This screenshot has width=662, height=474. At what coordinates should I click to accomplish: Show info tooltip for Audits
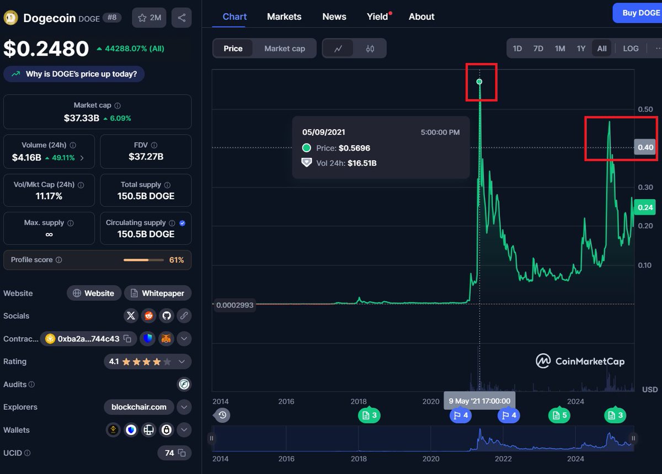click(x=31, y=384)
